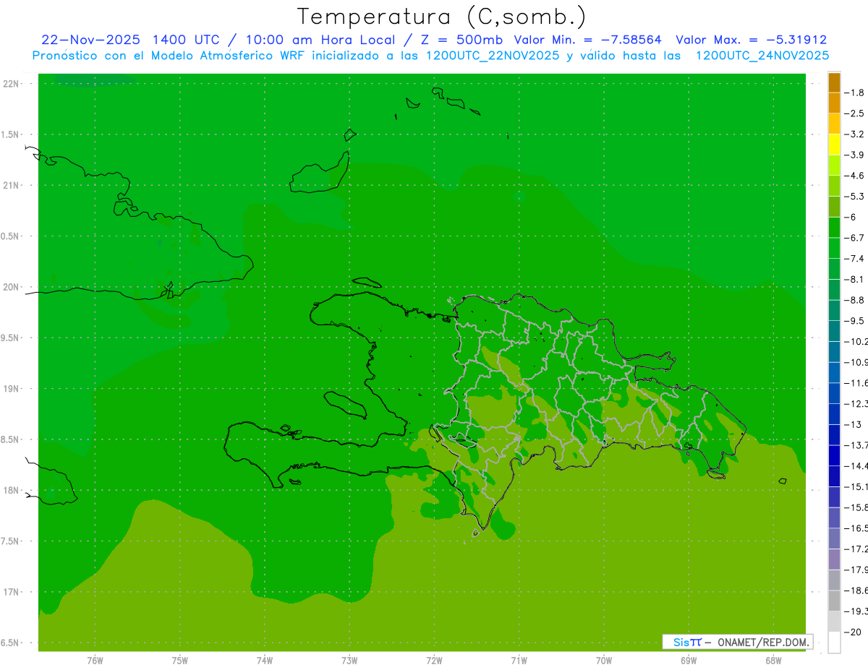Click the "75W" longitude axis label
Screen dimensions: 868x670
180,661
